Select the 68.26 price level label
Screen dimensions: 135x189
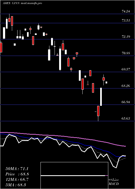[126, 86]
